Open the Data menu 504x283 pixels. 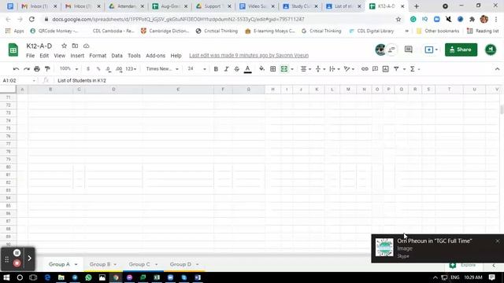[117, 56]
